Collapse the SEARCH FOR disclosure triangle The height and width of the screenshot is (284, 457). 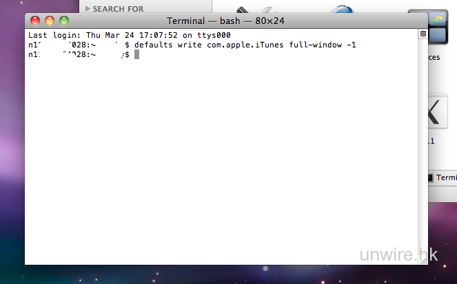[88, 8]
